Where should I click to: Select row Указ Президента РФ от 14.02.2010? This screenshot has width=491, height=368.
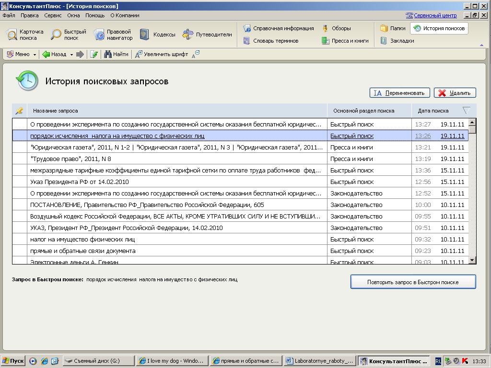(x=240, y=182)
